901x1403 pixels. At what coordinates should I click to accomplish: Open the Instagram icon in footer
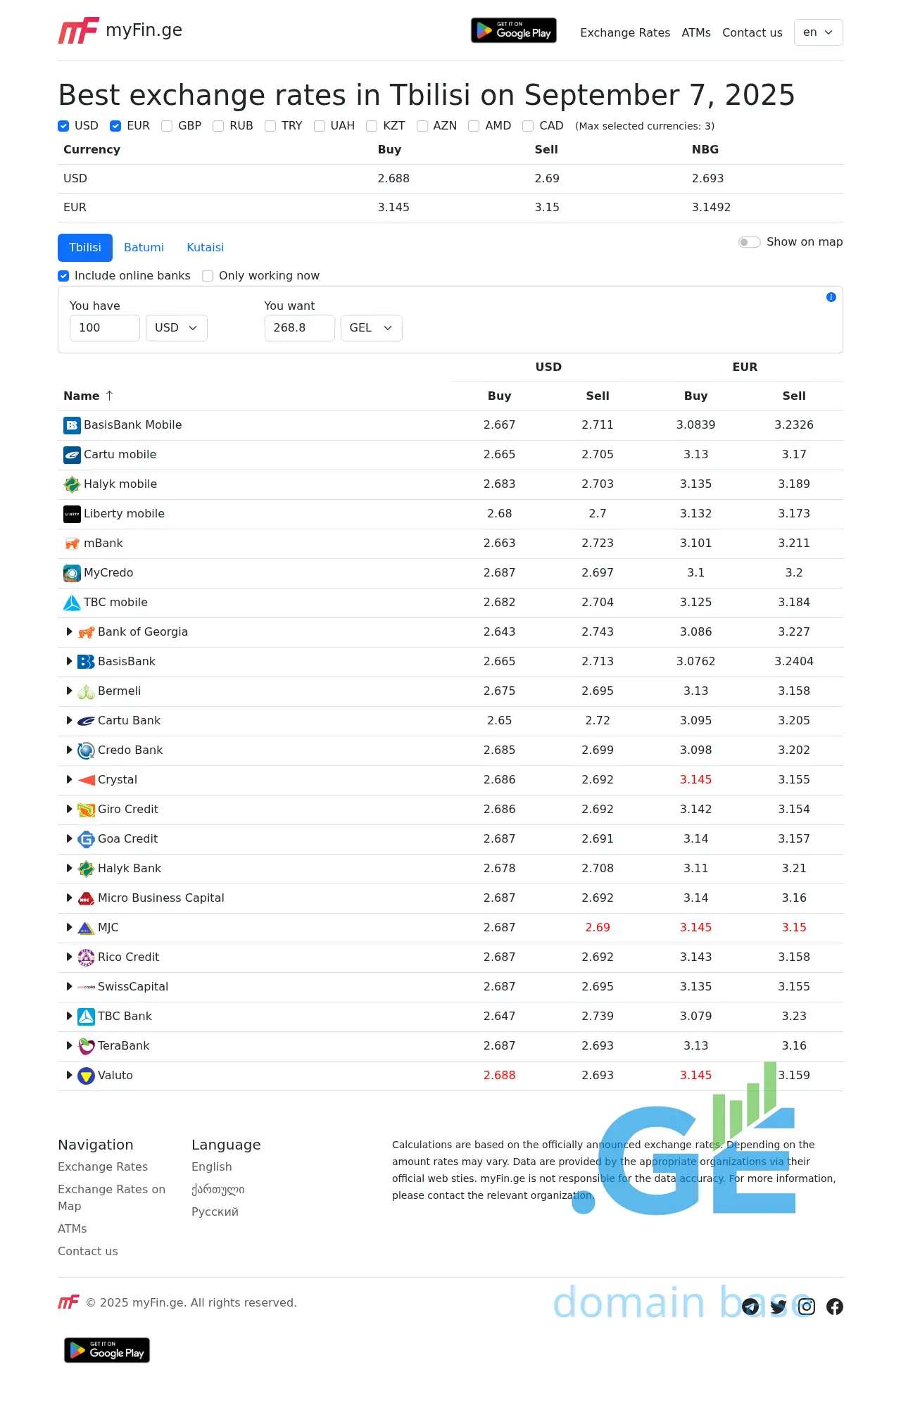807,1307
